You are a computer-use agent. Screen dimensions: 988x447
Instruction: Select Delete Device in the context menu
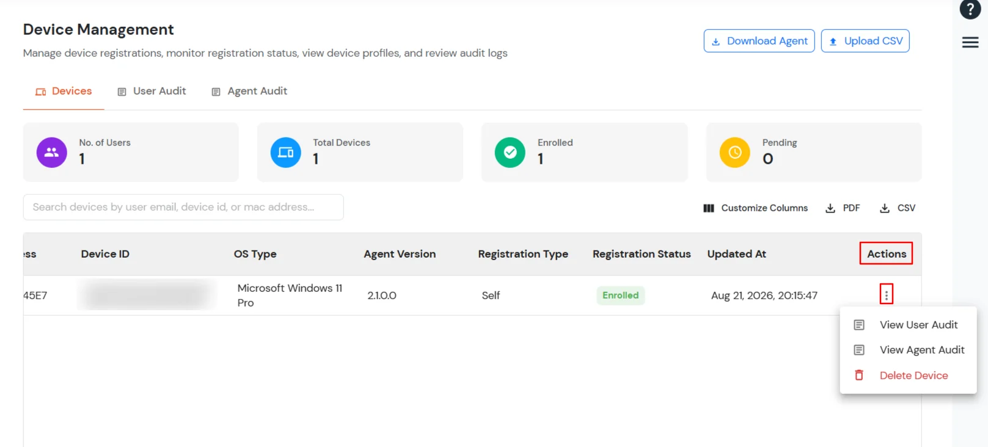tap(909, 375)
